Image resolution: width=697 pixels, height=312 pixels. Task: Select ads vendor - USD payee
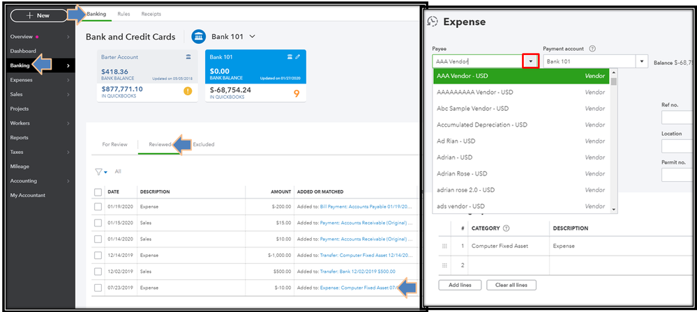521,206
